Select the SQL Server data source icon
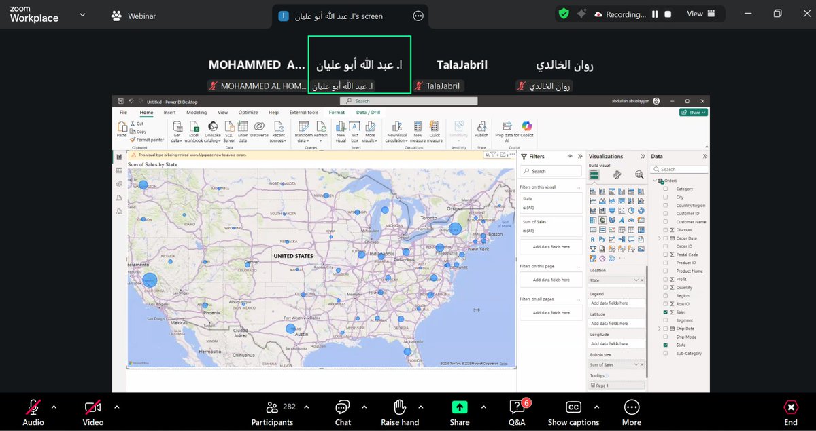This screenshot has width=816, height=431. 229,126
